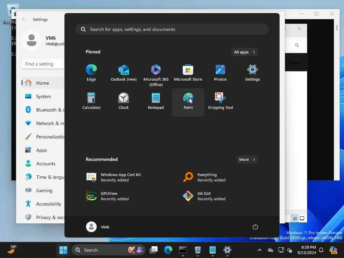Open VM6 account profile picture in Settings
Screen dimensions: 344x258
tap(31, 40)
